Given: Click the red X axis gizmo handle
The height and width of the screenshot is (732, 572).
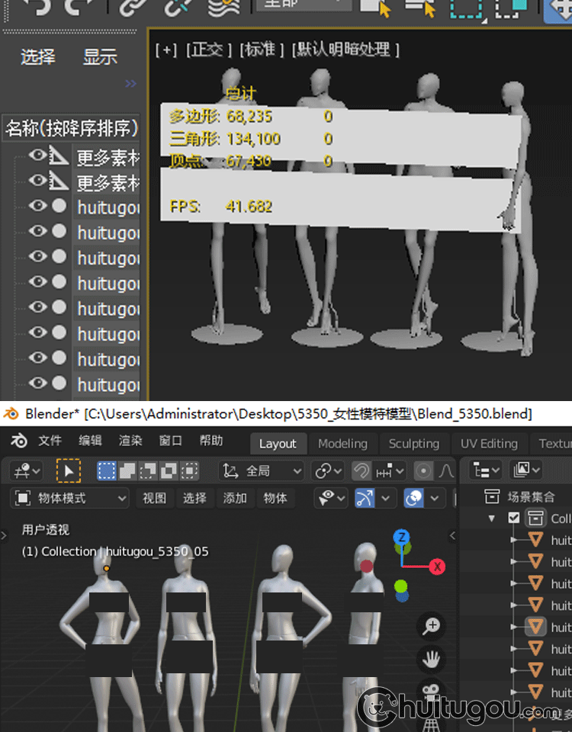Looking at the screenshot, I should [x=437, y=567].
